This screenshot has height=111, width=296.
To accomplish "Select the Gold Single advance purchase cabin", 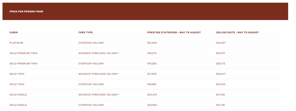I will 18,95.
